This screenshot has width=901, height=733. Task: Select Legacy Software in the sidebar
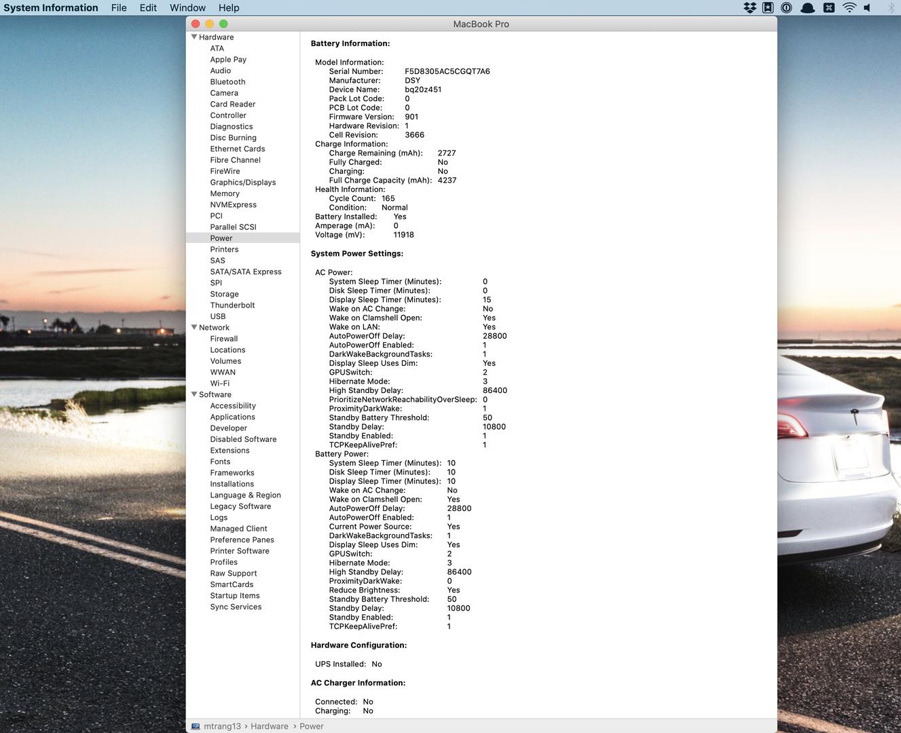[241, 506]
